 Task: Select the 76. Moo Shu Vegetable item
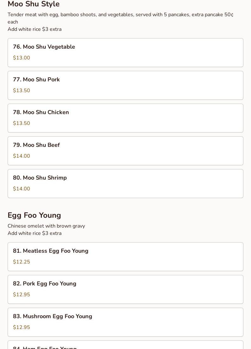pos(125,52)
